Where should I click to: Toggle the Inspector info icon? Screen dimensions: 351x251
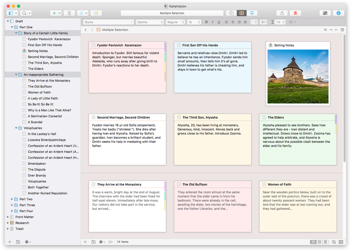(338, 13)
